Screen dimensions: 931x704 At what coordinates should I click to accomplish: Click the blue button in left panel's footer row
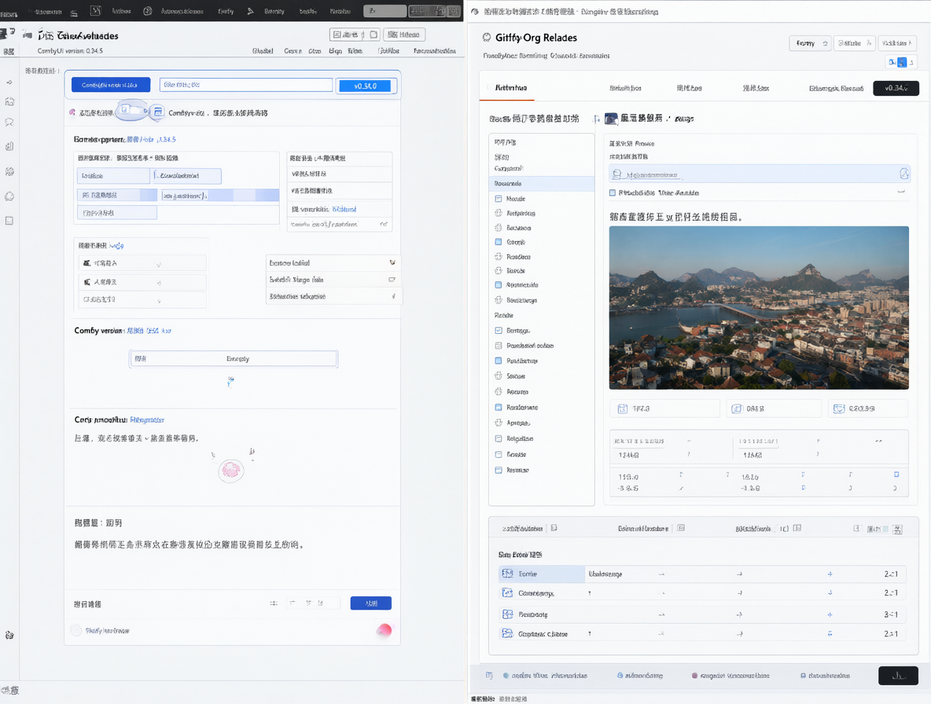(x=370, y=603)
